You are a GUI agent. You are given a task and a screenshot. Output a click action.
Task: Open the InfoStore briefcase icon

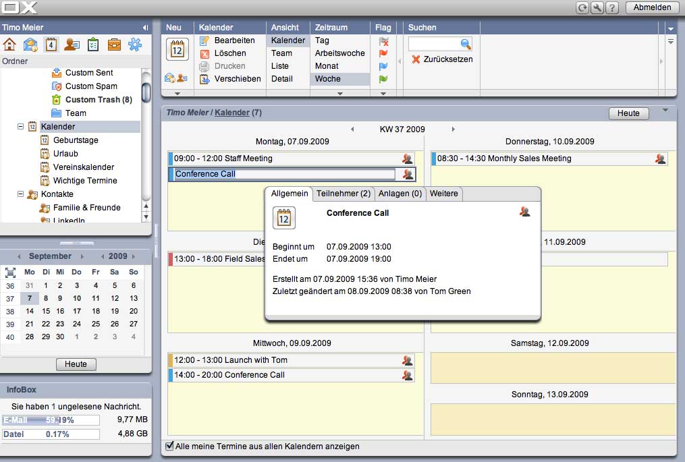coord(114,43)
